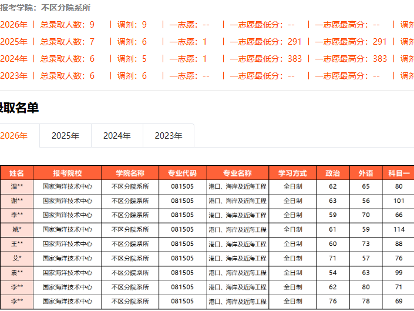Click 一志愿最低分 383 in 2024年 row
This screenshot has height=311, width=414.
[265, 59]
